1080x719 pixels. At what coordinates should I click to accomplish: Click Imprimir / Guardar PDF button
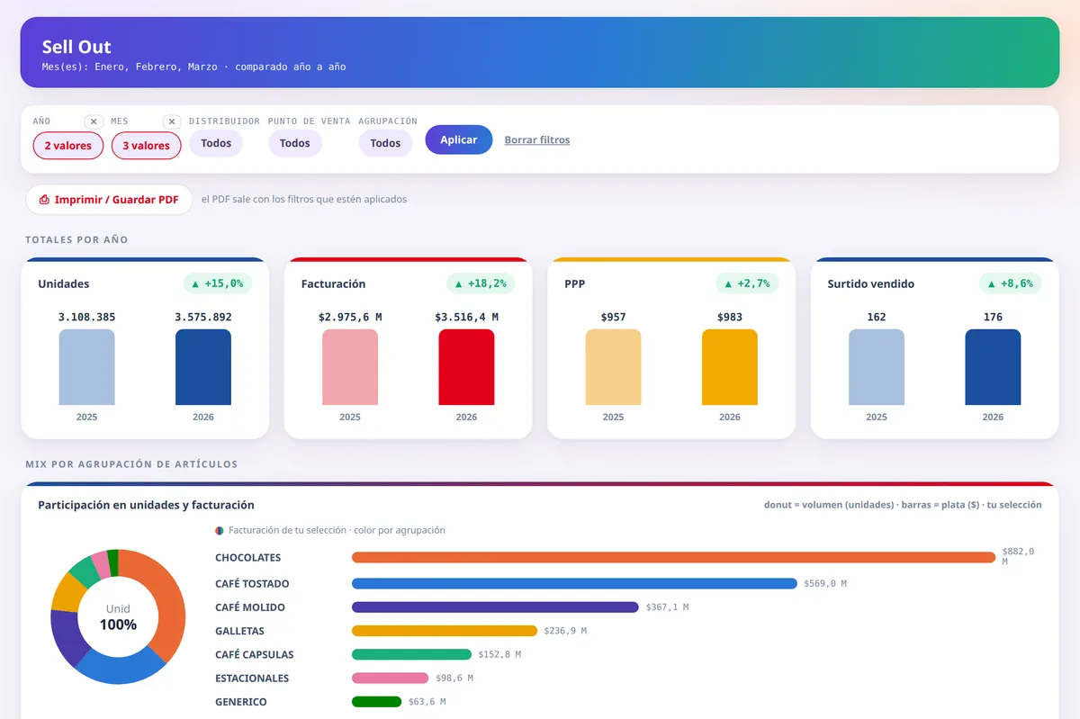pos(109,200)
